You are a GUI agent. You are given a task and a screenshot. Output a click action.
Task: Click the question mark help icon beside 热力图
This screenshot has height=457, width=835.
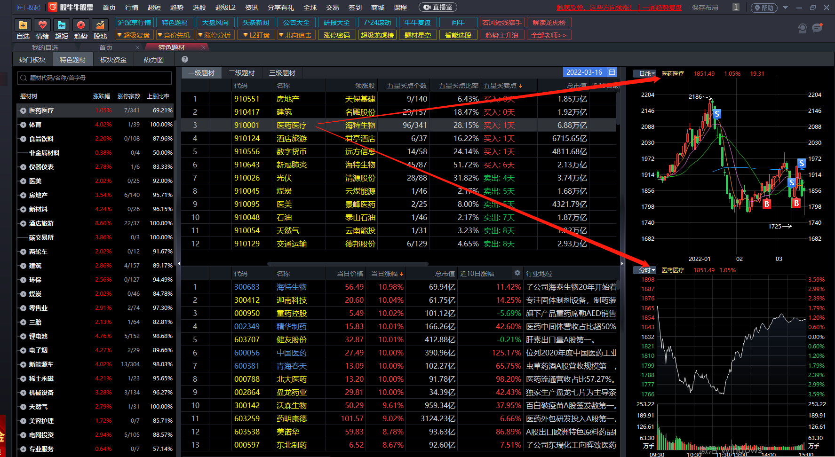pyautogui.click(x=185, y=59)
